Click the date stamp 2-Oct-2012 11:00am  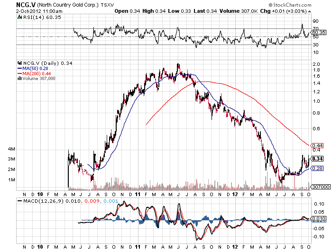(x=39, y=11)
